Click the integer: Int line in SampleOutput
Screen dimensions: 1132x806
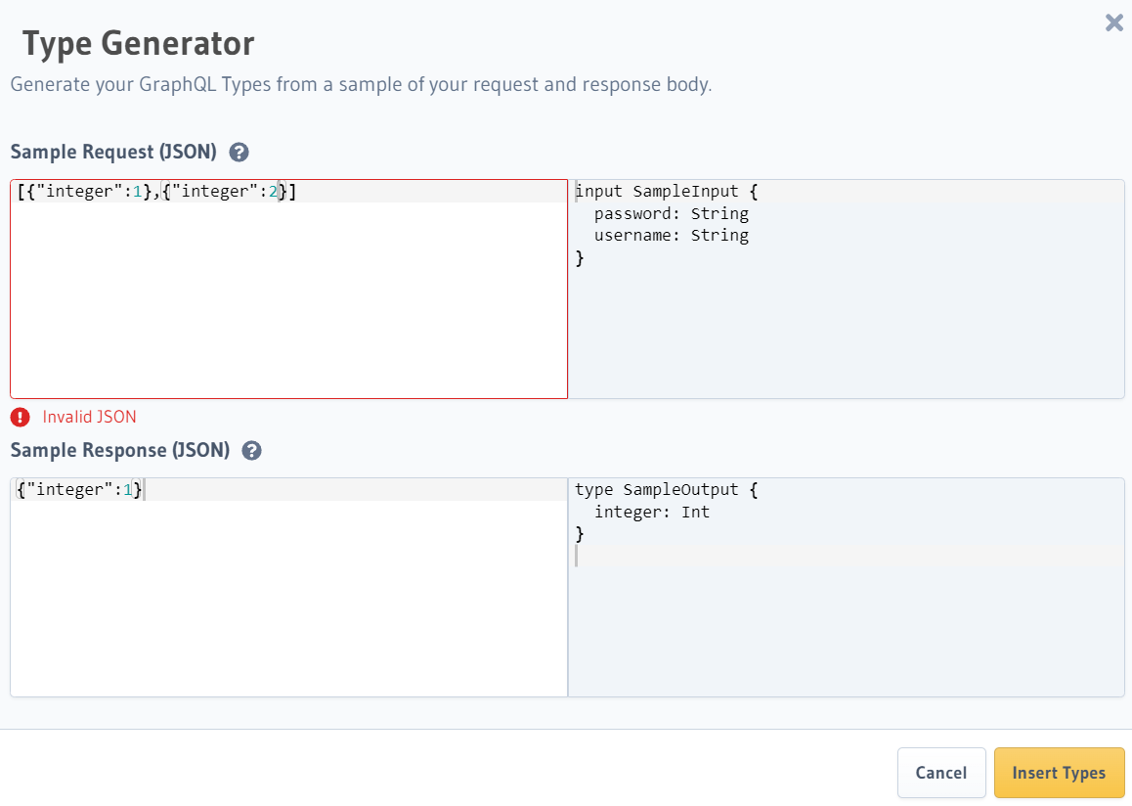[651, 512]
